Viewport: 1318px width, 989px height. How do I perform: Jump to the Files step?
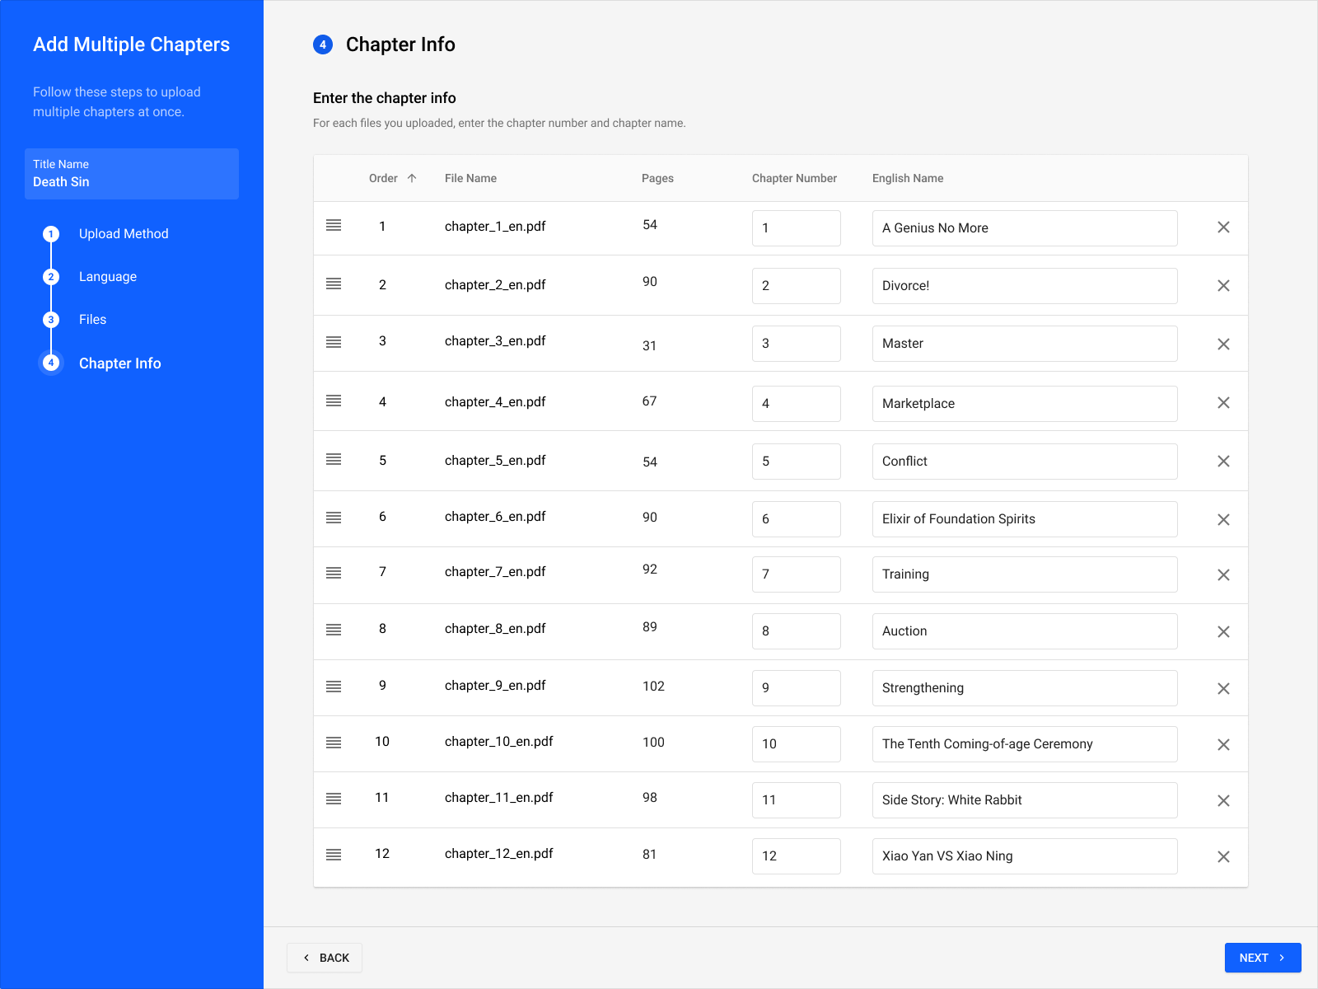(x=92, y=320)
